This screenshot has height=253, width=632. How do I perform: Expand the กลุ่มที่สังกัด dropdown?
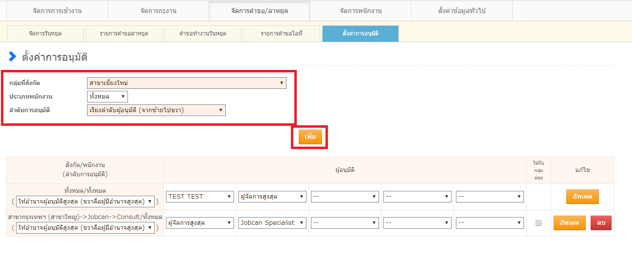(x=186, y=83)
